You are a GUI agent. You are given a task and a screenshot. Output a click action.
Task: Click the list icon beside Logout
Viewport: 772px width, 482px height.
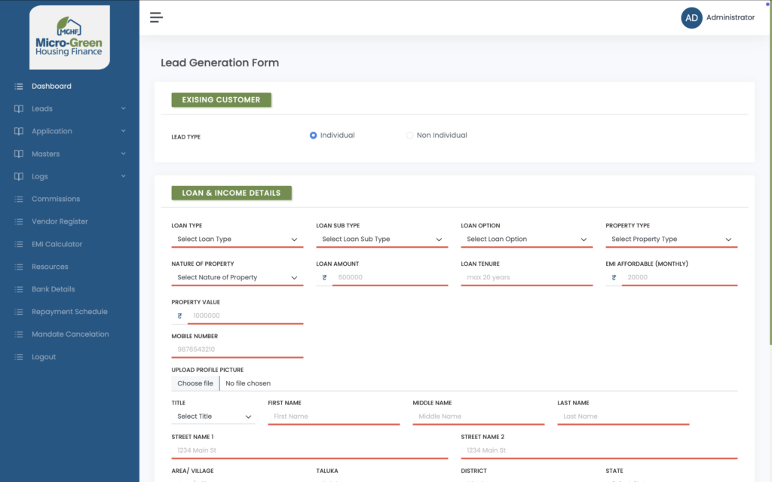(x=19, y=357)
